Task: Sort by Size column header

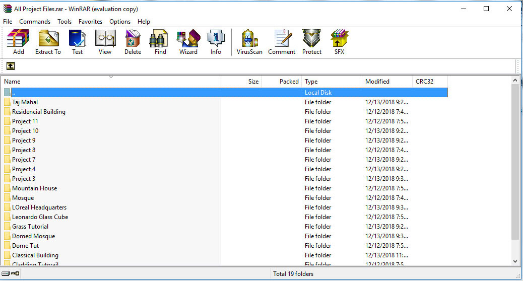Action: 241,82
